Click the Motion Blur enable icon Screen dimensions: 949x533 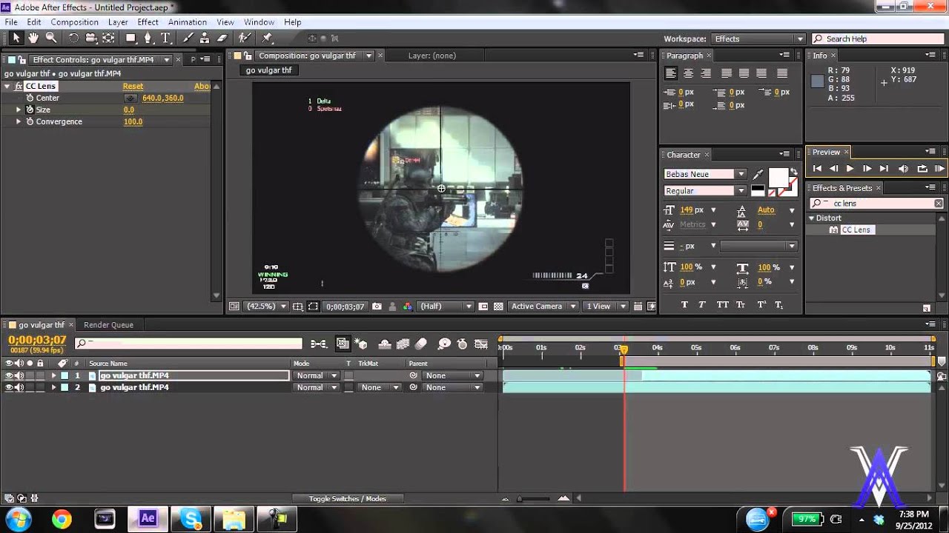421,343
